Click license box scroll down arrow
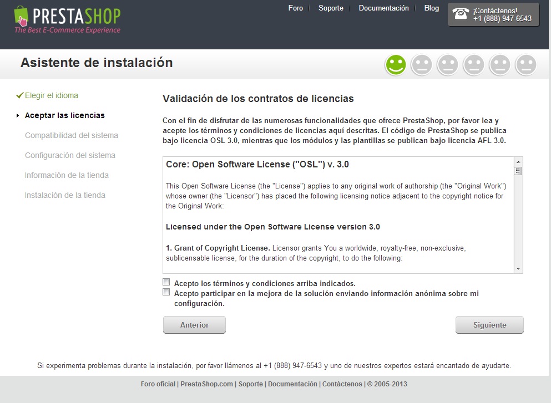Image resolution: width=551 pixels, height=403 pixels. point(518,269)
